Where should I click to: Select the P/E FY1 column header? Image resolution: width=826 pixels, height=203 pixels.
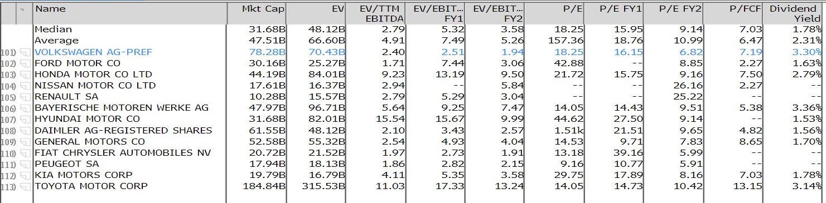(x=614, y=9)
